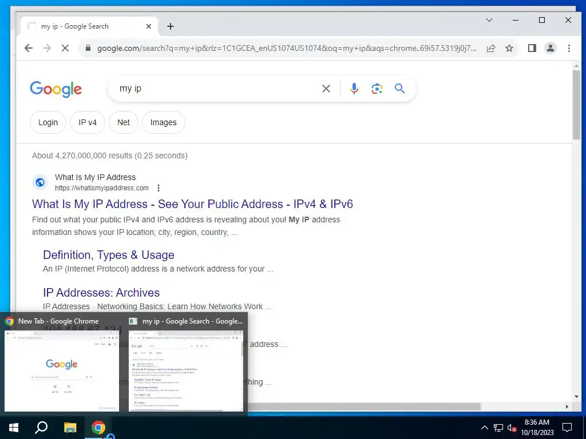The image size is (586, 439).
Task: Click the Google logo
Action: point(56,89)
